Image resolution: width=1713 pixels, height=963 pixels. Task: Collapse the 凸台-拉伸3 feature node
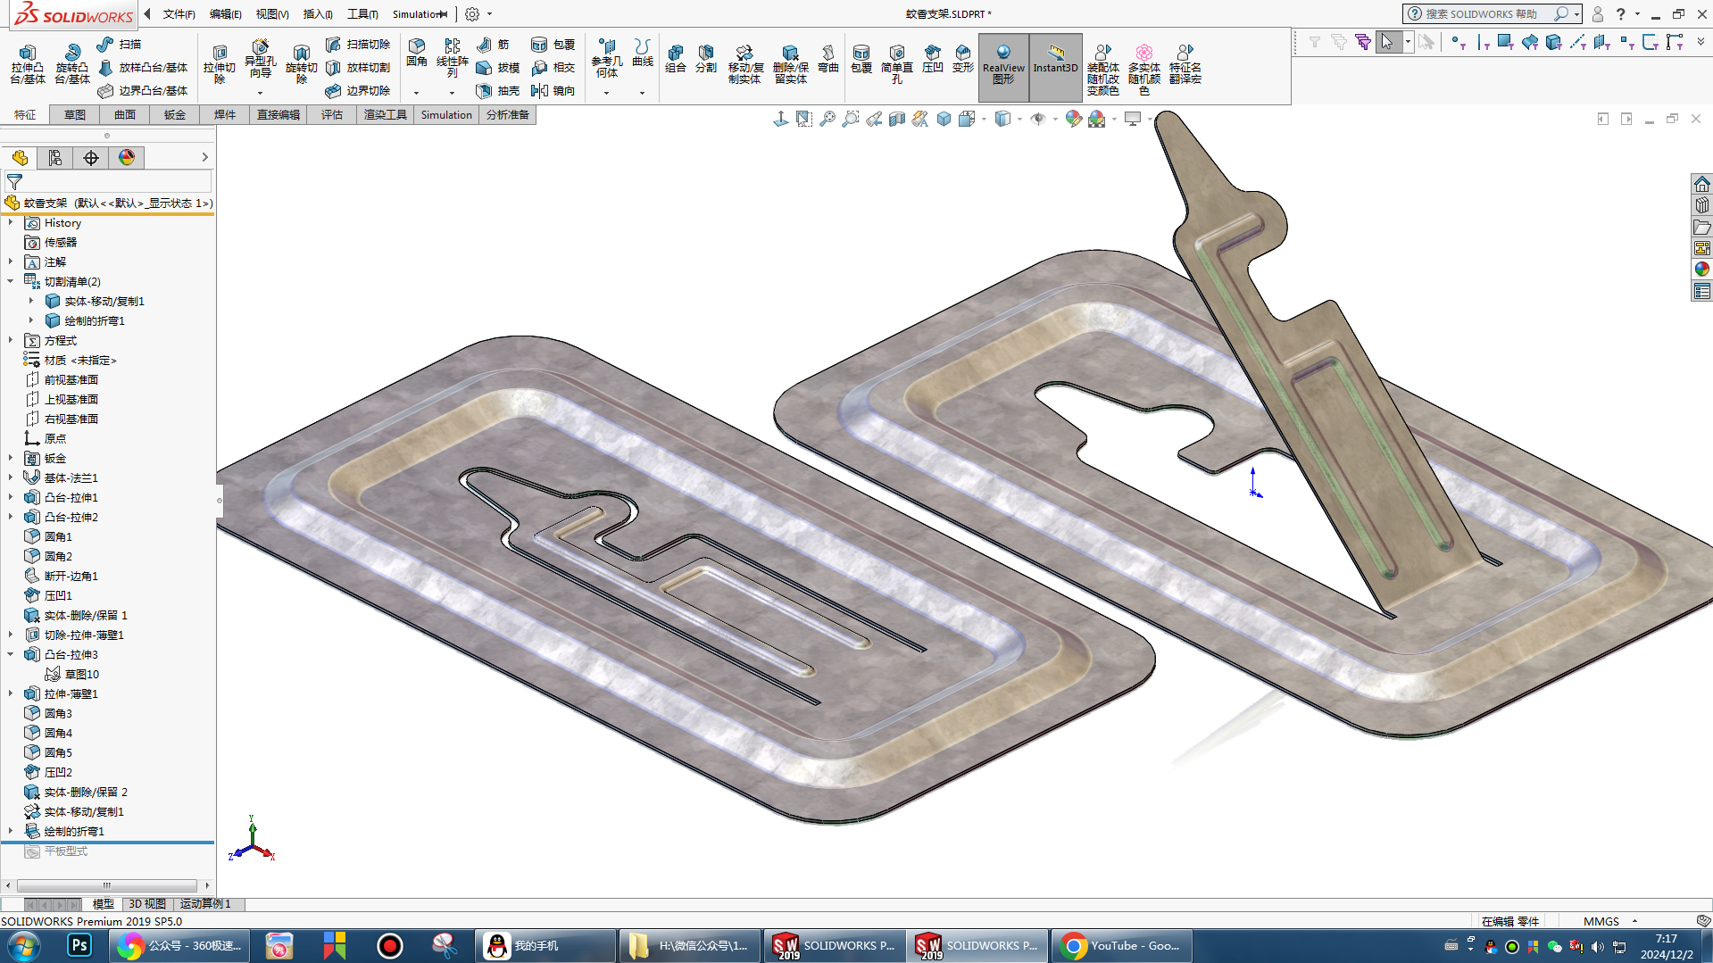pos(11,654)
